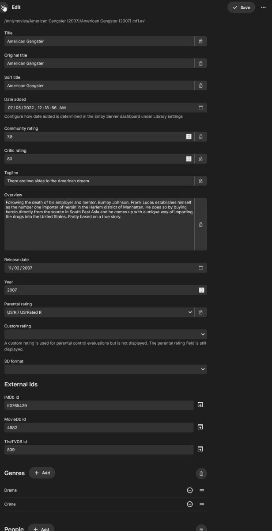Toggle the lock on the Title field

(201, 41)
